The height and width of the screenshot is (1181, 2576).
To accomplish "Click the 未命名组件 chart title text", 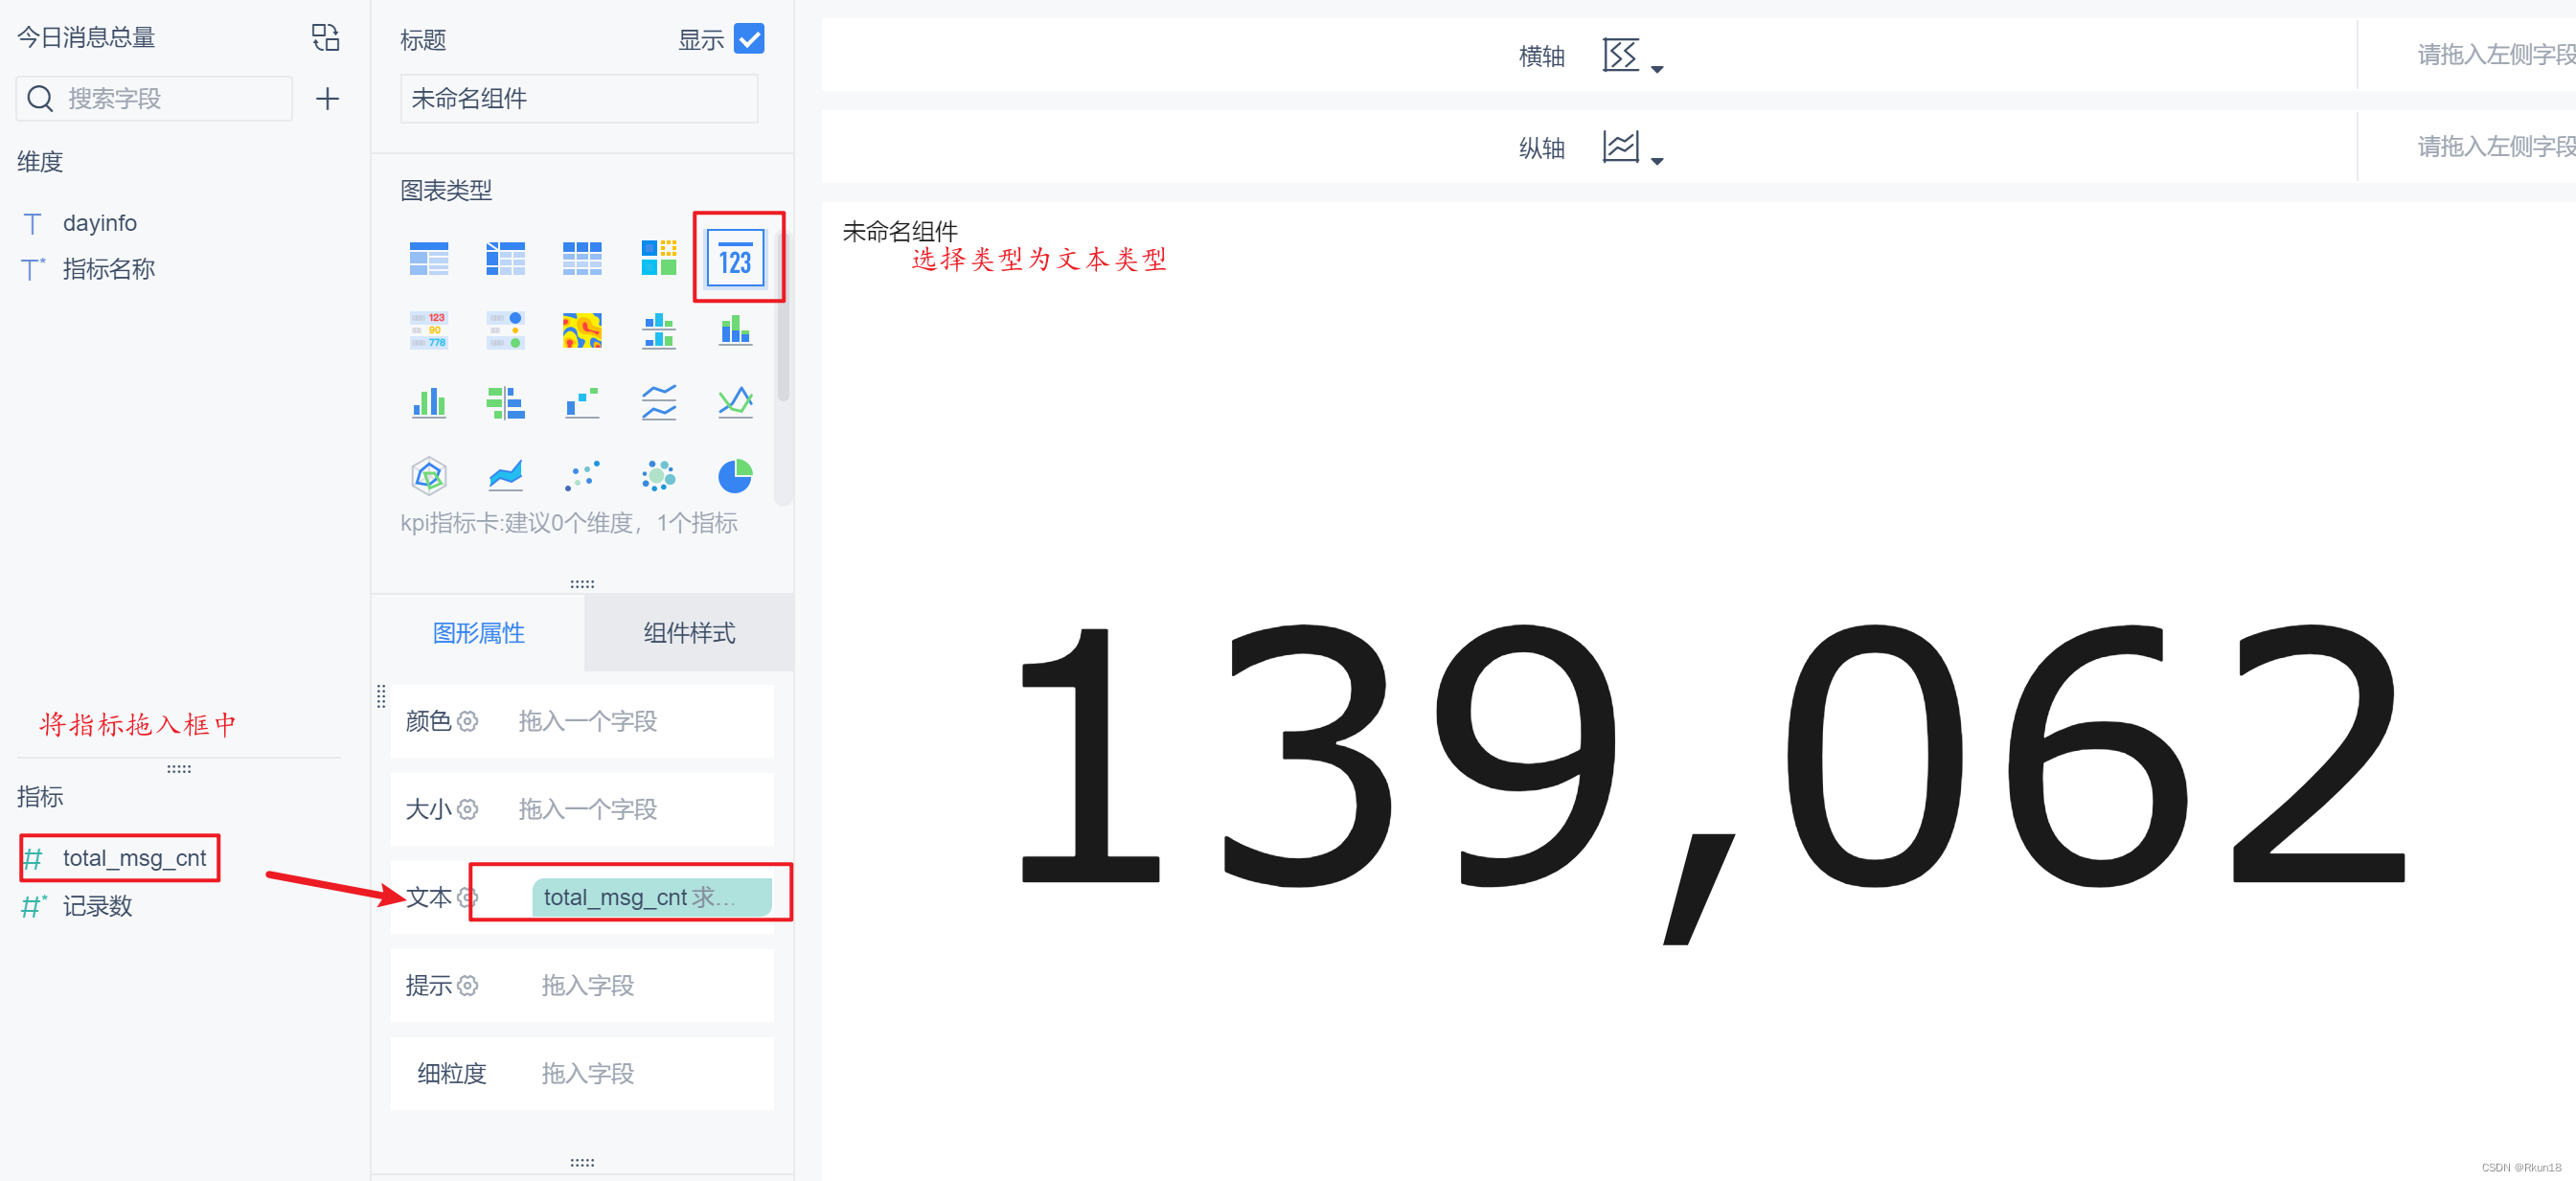I will [x=900, y=232].
